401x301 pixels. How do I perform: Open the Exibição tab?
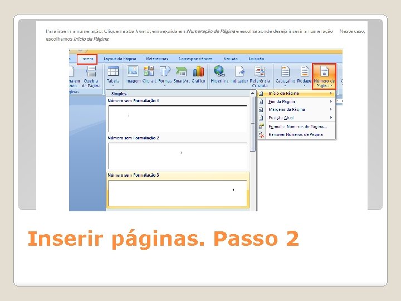pyautogui.click(x=256, y=59)
